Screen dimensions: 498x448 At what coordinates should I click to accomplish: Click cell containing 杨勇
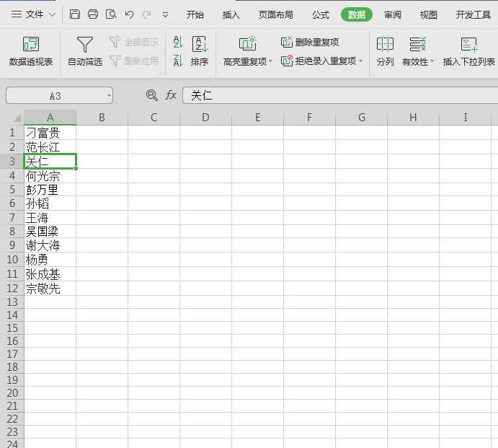(50, 260)
